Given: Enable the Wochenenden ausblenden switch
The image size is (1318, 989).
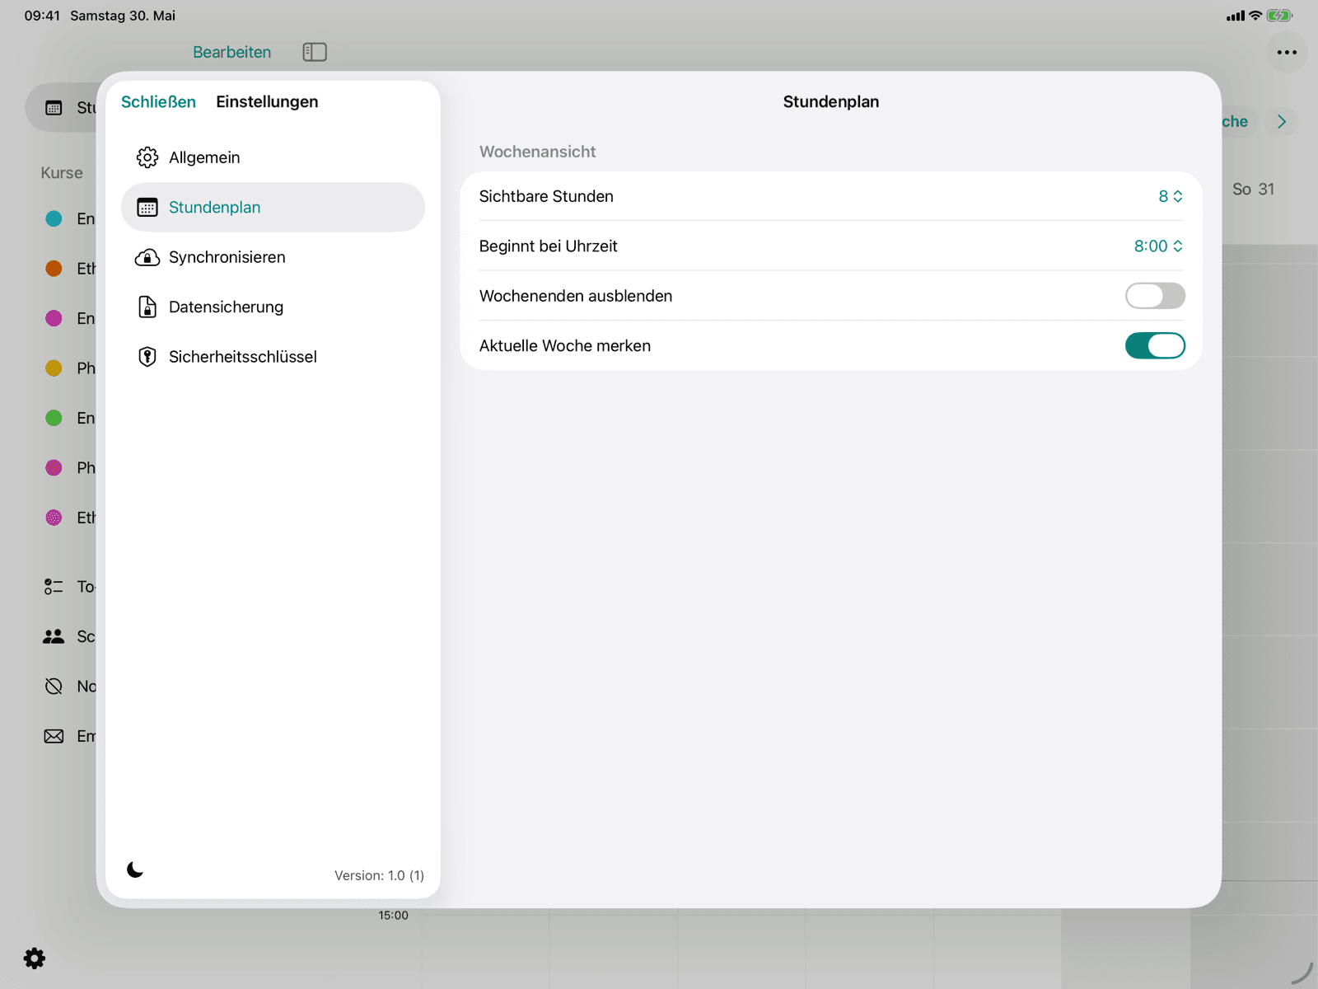Looking at the screenshot, I should [1155, 296].
